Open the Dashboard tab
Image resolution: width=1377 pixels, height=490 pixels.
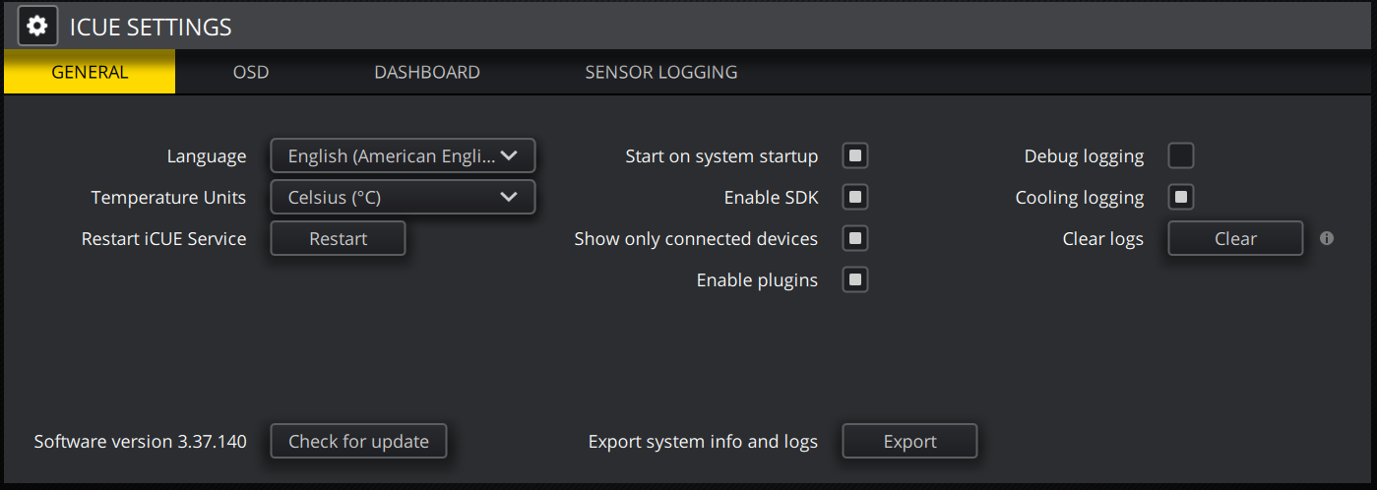[427, 72]
